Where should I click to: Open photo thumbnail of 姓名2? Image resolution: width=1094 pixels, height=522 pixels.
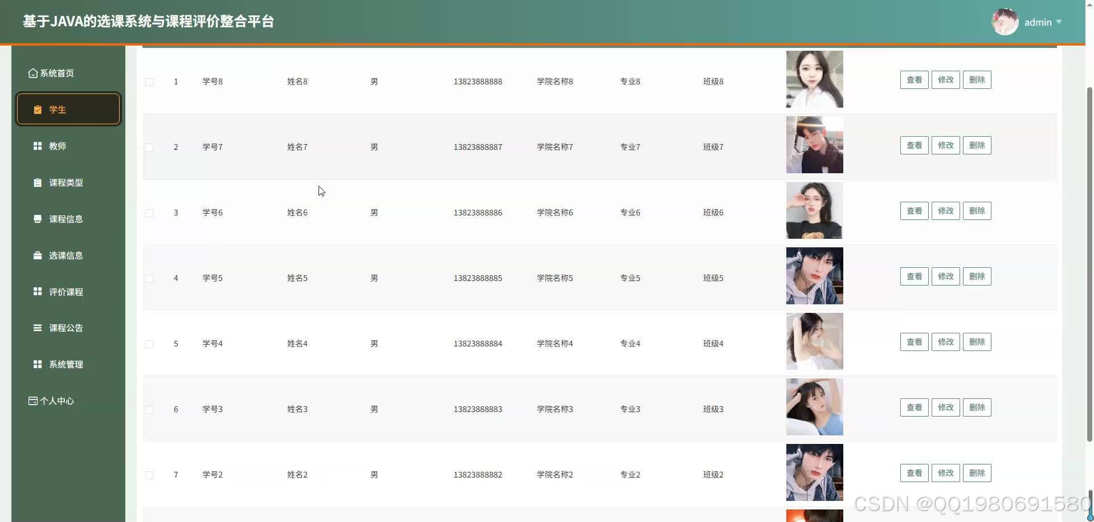(x=815, y=472)
